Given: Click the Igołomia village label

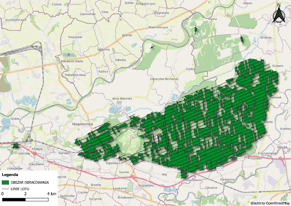Looking at the screenshot, I should tap(104, 49).
